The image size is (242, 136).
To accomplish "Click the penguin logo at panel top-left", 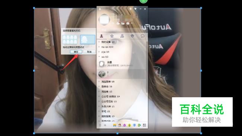I will click(x=100, y=9).
